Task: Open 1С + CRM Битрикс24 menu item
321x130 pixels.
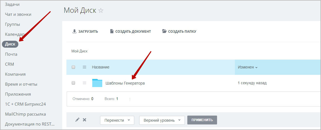Action: pyautogui.click(x=25, y=104)
